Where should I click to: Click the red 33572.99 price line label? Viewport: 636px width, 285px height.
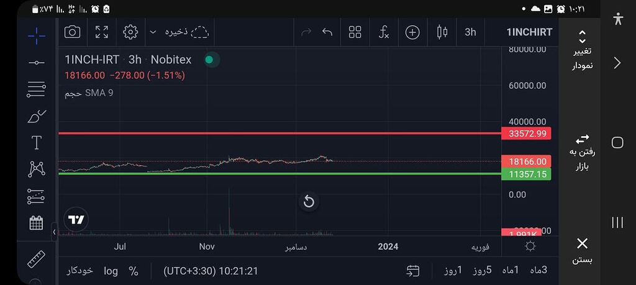tap(527, 133)
